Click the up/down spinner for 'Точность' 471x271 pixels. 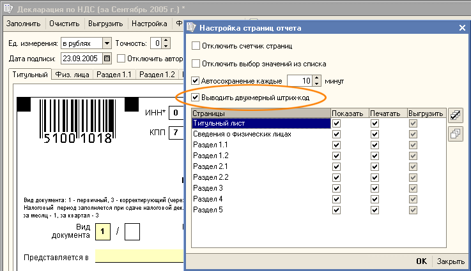tap(166, 43)
